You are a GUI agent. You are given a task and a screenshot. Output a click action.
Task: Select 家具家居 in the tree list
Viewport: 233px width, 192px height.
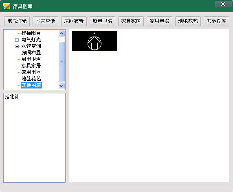(x=31, y=66)
